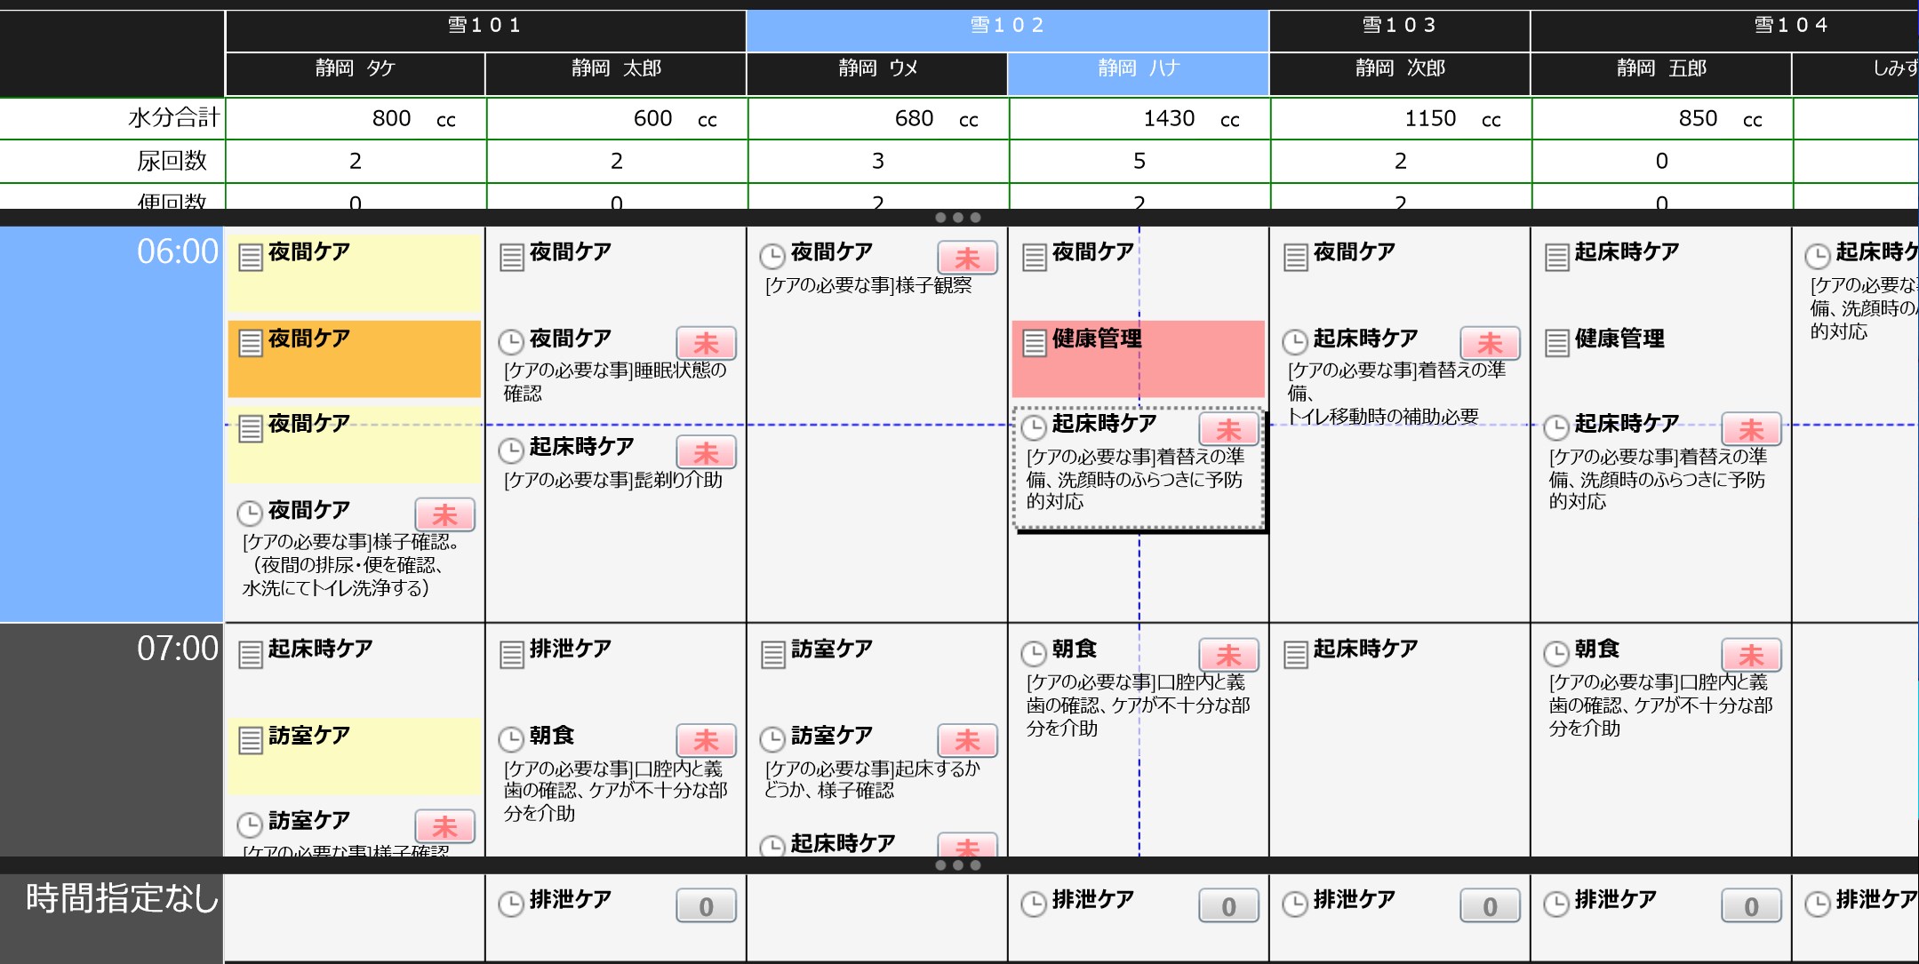Select the 静岡 ハナ resident column header
This screenshot has width=1919, height=964.
[x=1138, y=68]
